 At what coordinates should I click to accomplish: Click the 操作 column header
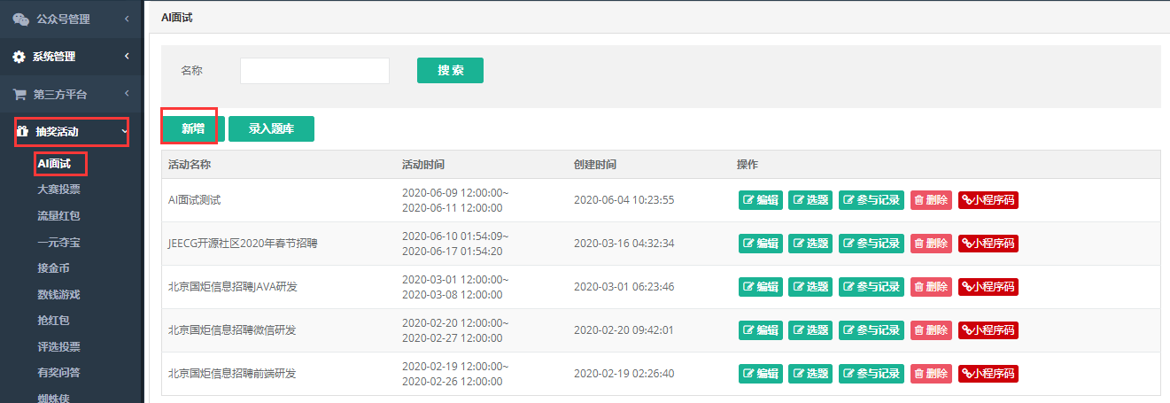[x=748, y=165]
